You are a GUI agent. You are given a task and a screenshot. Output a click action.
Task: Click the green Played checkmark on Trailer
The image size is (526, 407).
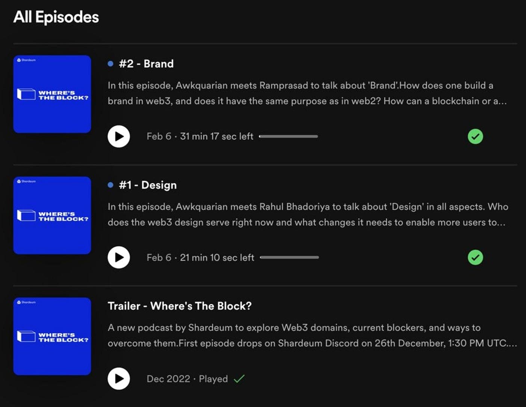pyautogui.click(x=239, y=378)
